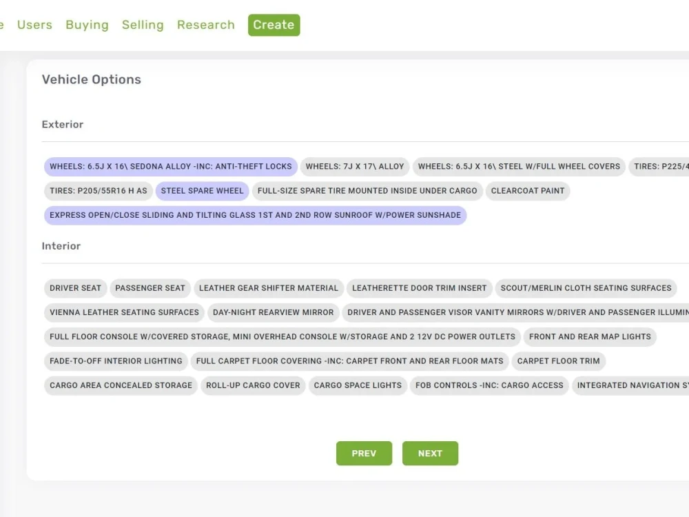Click the NEXT button
This screenshot has height=517, width=689.
click(x=430, y=453)
